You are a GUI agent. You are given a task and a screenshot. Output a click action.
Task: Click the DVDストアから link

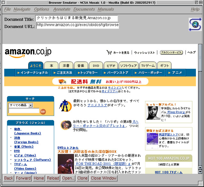[68, 148]
